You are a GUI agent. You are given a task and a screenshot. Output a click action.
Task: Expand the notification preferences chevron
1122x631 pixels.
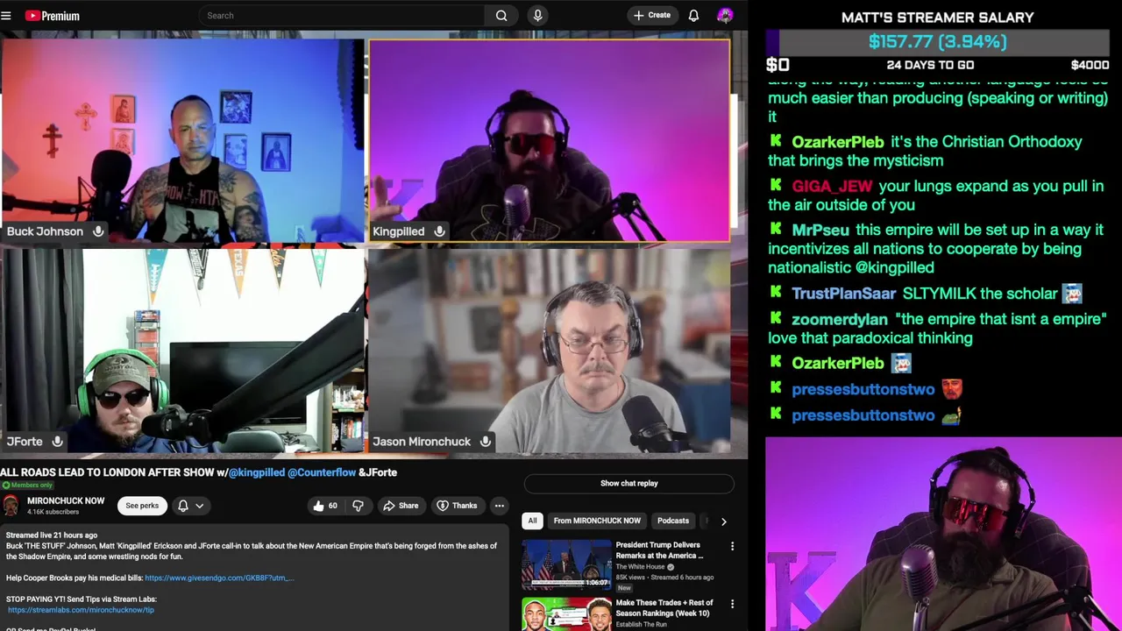click(x=200, y=506)
